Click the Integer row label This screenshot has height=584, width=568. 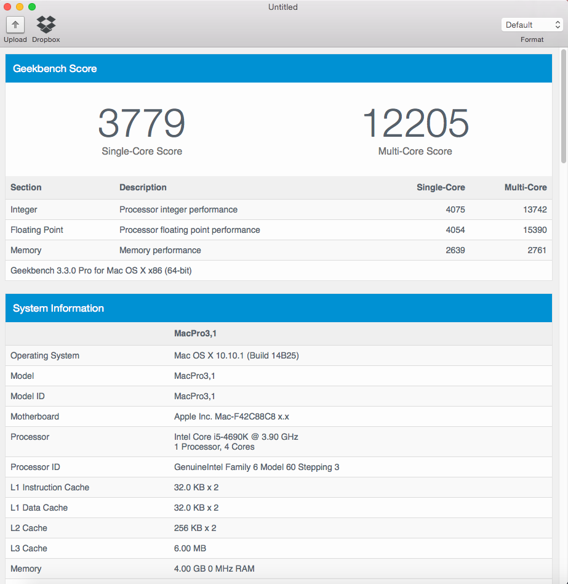click(24, 209)
